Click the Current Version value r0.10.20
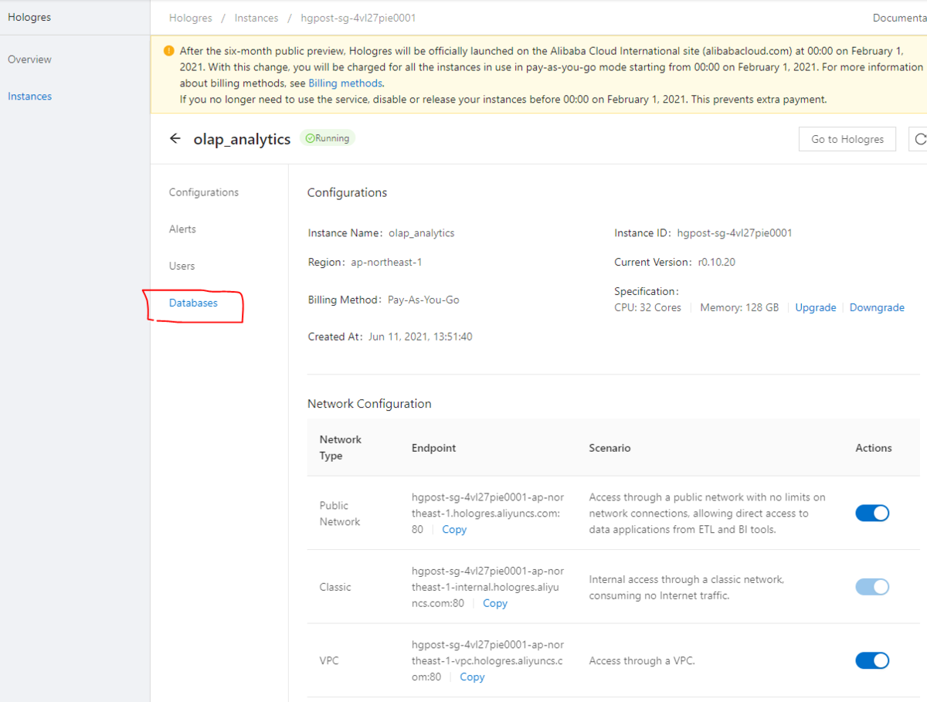This screenshot has width=927, height=702. [716, 262]
